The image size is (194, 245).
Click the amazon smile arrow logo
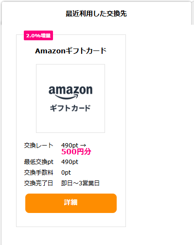pyautogui.click(x=67, y=97)
